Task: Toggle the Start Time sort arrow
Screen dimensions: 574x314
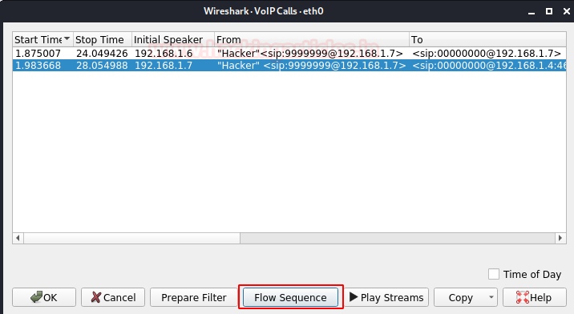Action: pyautogui.click(x=67, y=38)
